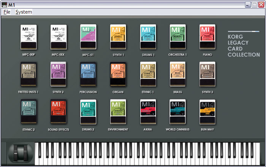
Task: Select the WORLD OMNIBUS card
Action: [x=177, y=112]
